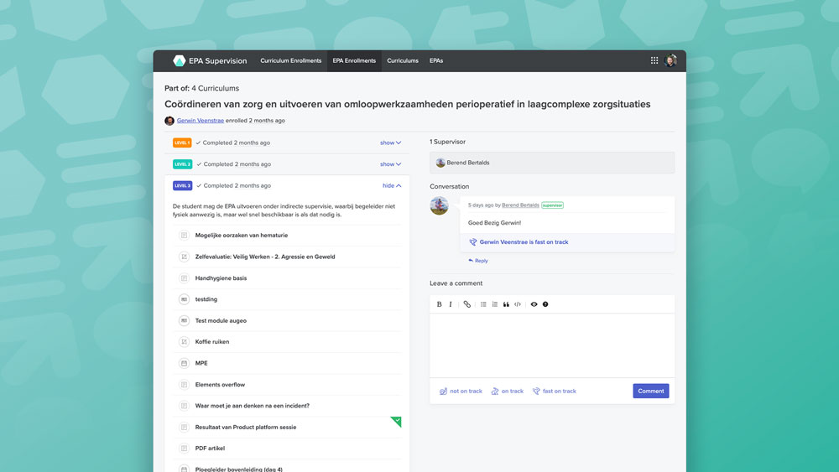Insert a bulleted list in comment editor
The width and height of the screenshot is (839, 472).
(483, 304)
